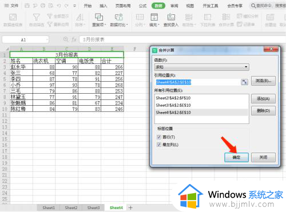Toggle the 最左列(L) checkbox
Screen dimensions: 286x212
(x=159, y=145)
